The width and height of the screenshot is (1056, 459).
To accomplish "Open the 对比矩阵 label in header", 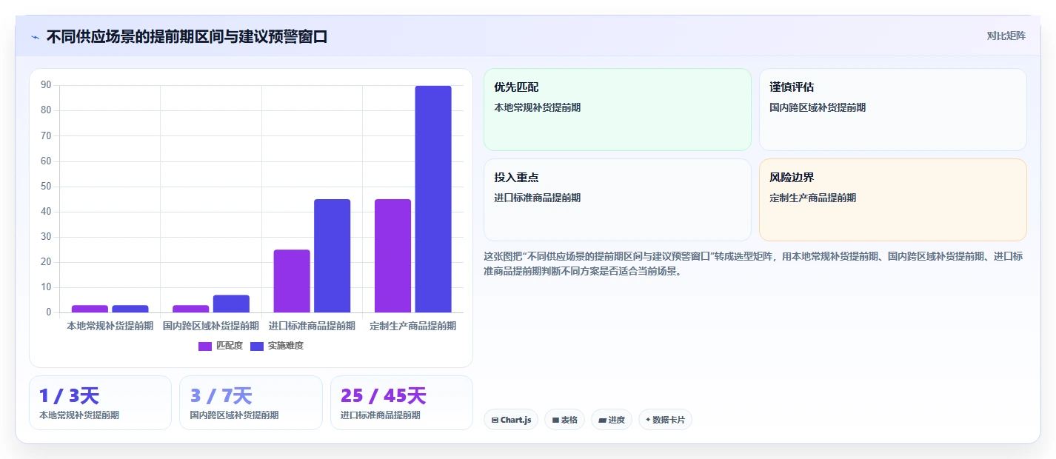I will point(1006,36).
